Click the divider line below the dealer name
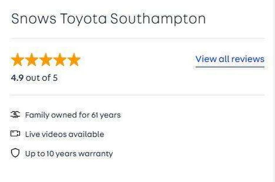This screenshot has height=182, width=275. click(x=138, y=38)
